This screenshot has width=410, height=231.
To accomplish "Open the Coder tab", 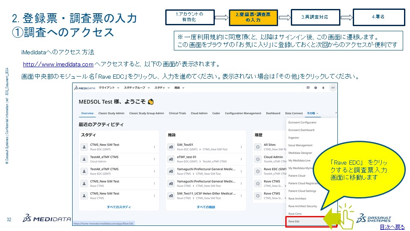I will click(x=216, y=113).
